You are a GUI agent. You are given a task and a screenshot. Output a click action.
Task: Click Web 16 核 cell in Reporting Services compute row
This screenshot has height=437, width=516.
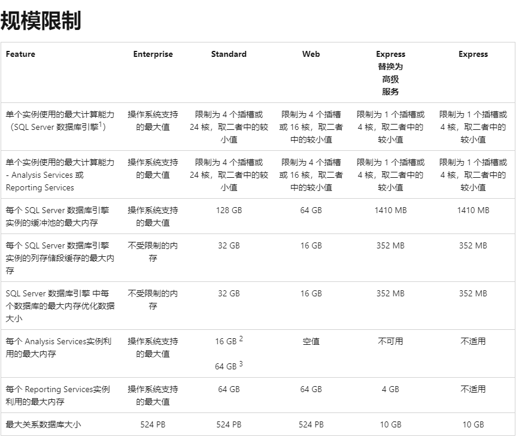click(311, 175)
